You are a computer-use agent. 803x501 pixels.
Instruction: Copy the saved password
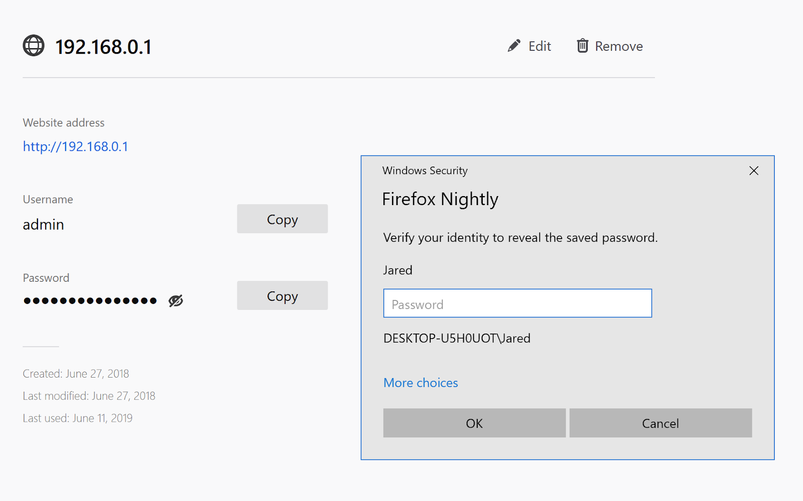(282, 295)
